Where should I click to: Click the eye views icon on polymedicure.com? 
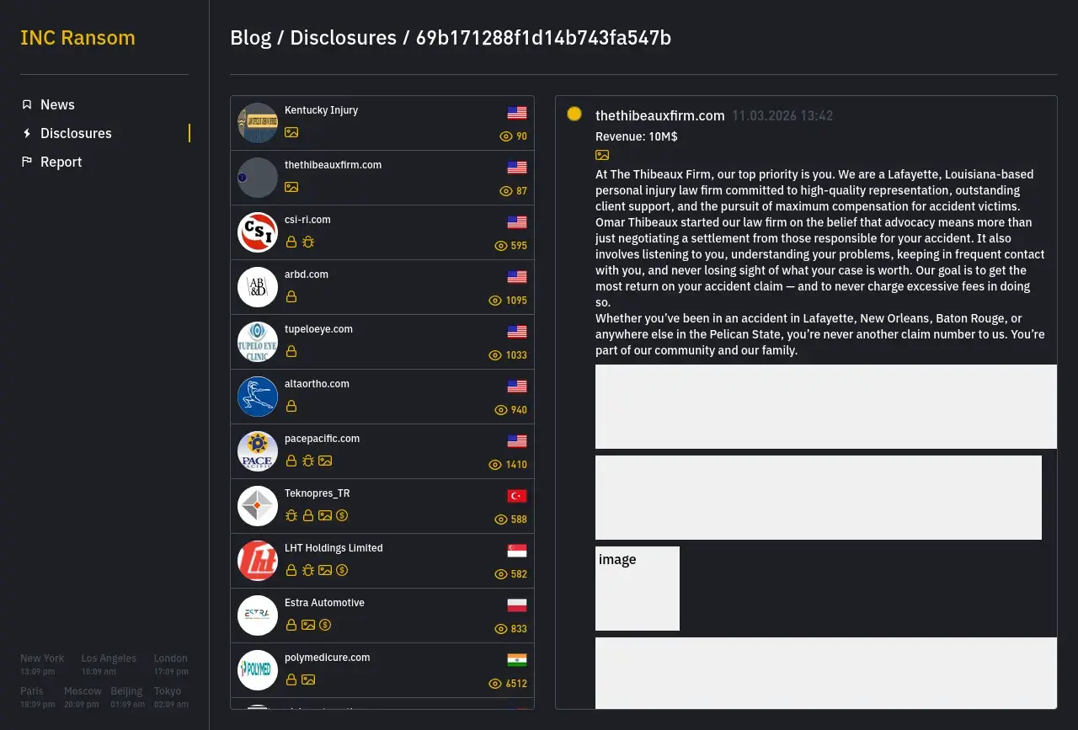pos(495,684)
